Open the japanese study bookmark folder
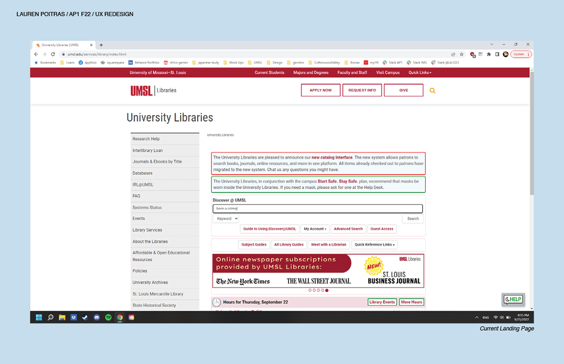 coord(205,62)
